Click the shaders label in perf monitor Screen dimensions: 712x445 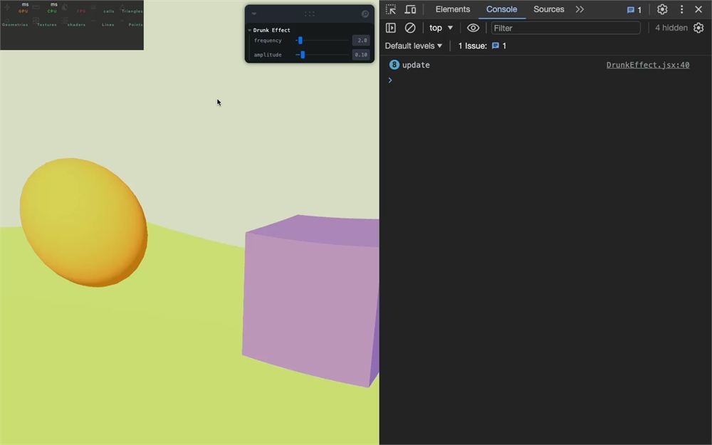(76, 24)
